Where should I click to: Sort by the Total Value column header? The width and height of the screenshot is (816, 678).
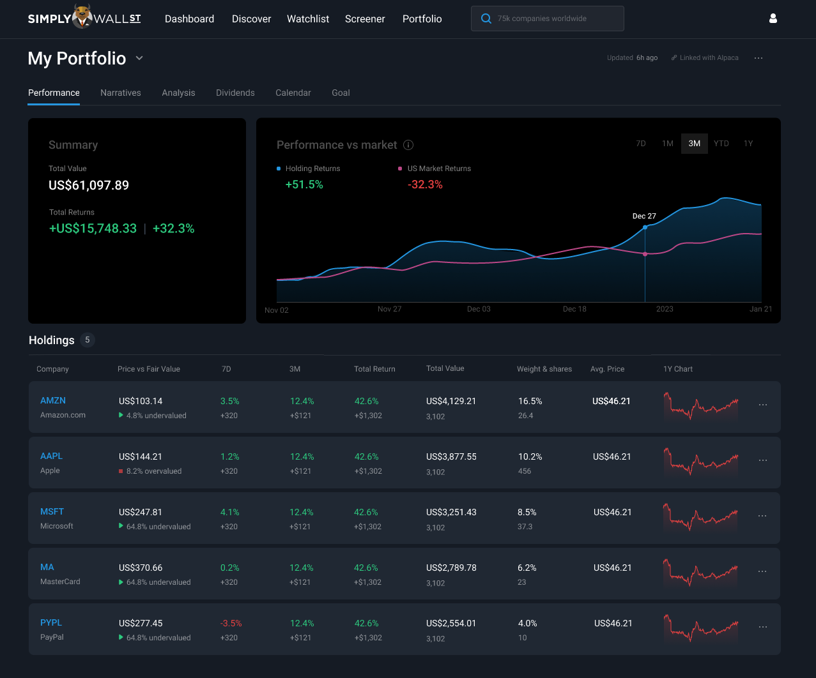pyautogui.click(x=445, y=368)
